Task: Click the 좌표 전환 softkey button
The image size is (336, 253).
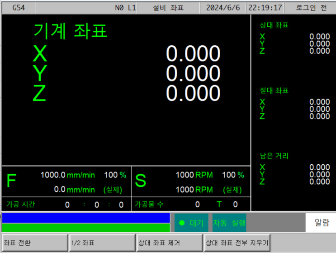Action: click(x=35, y=243)
